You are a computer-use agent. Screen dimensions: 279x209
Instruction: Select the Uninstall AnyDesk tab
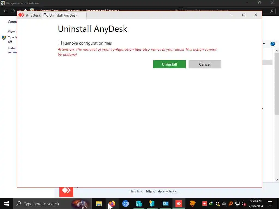(x=64, y=15)
